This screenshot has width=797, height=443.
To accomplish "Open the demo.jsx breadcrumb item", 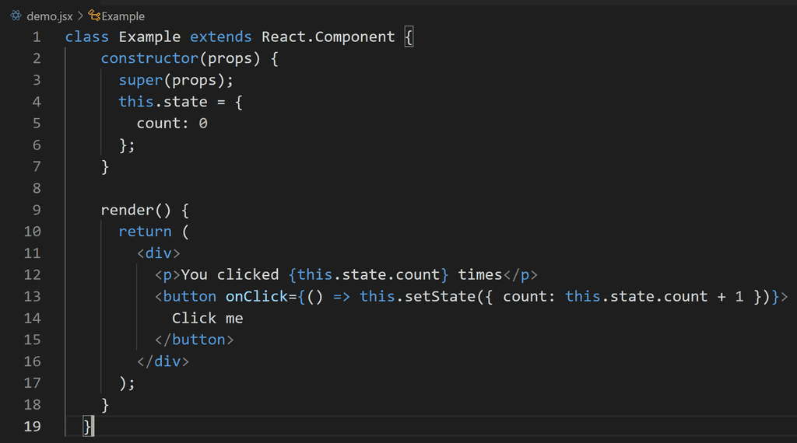I will (x=49, y=16).
